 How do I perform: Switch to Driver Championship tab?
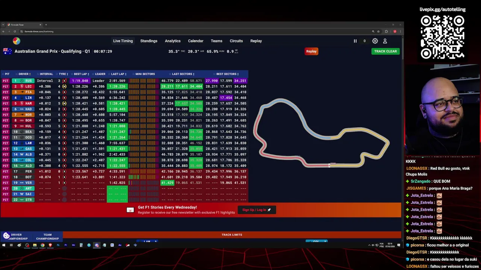click(x=16, y=237)
